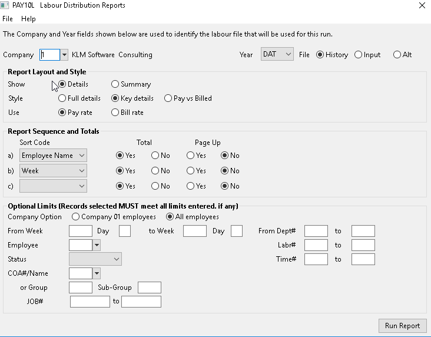
Task: Click the Labr# end range field
Action: tap(363, 245)
